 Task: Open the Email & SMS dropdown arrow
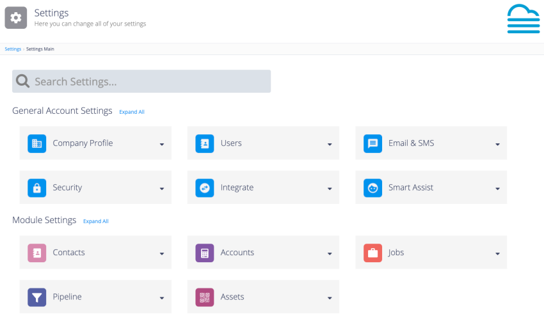click(497, 145)
